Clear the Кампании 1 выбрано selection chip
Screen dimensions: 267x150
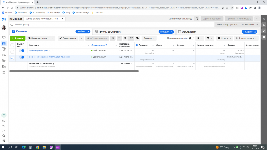[x=88, y=32]
